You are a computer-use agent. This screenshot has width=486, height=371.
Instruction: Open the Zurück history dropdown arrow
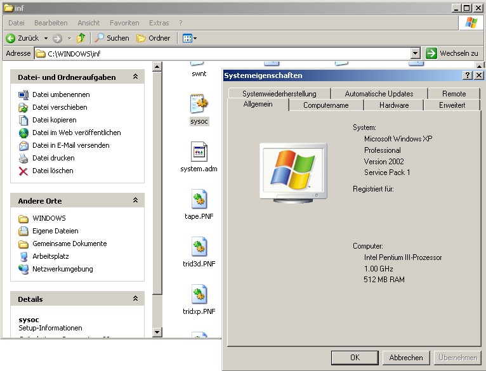coord(46,39)
